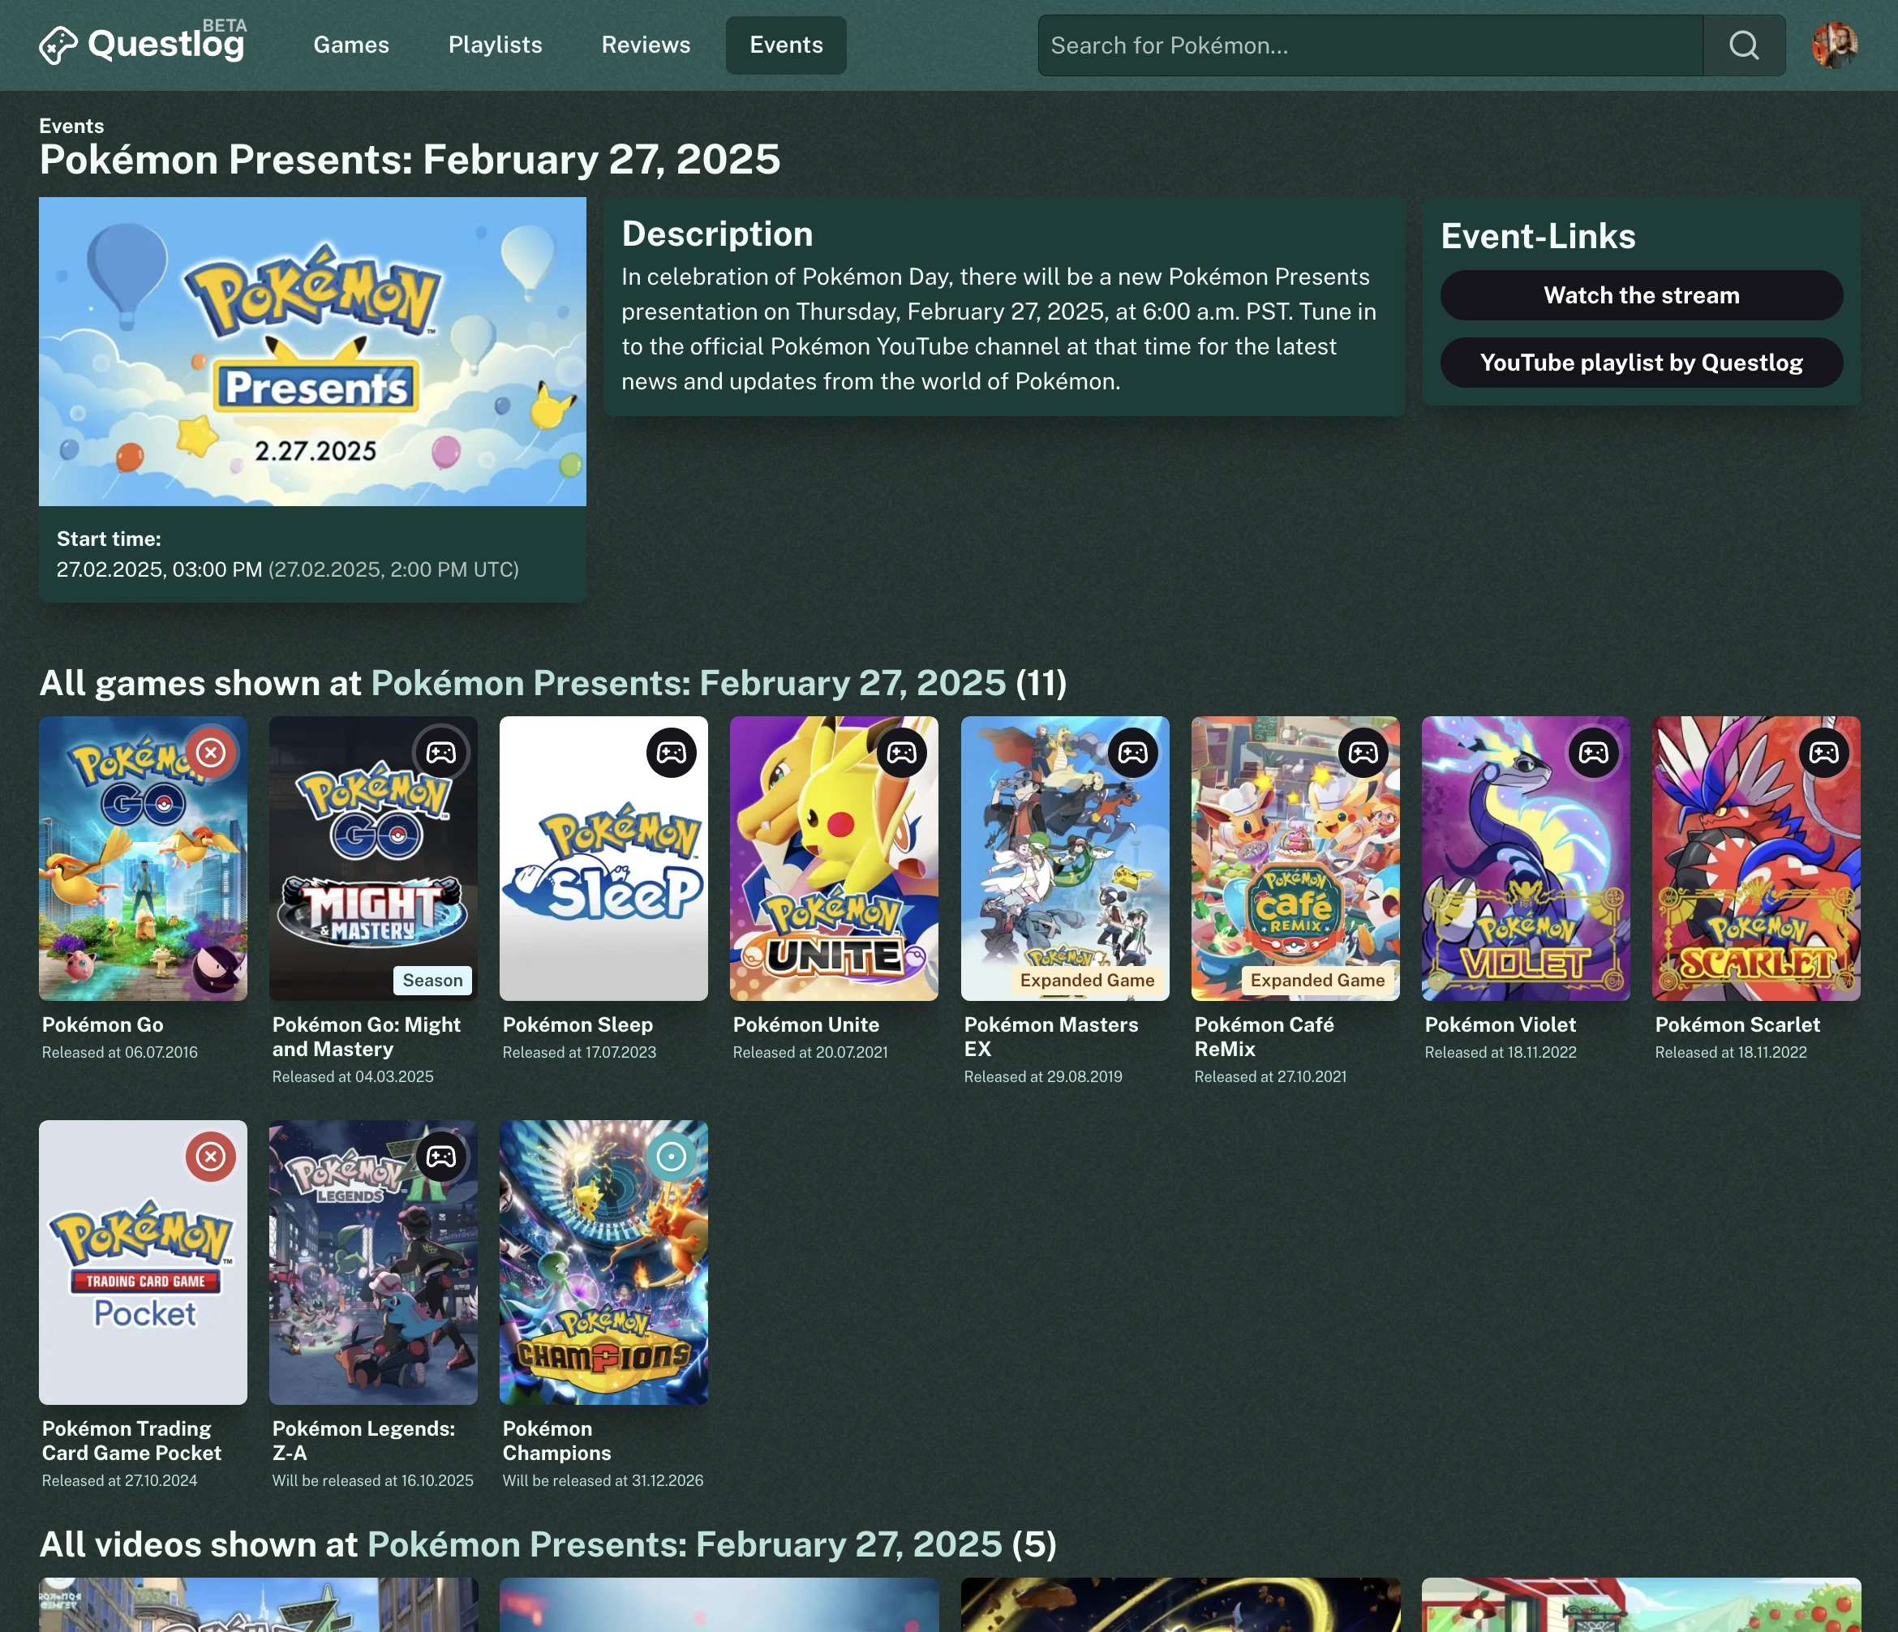Click status icon on Pokémon Champions cover

coord(672,1157)
